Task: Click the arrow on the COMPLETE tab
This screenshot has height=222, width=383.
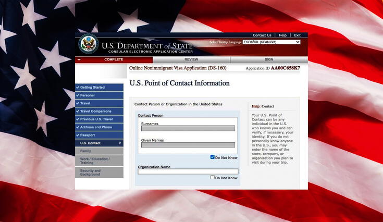Action: click(x=79, y=60)
